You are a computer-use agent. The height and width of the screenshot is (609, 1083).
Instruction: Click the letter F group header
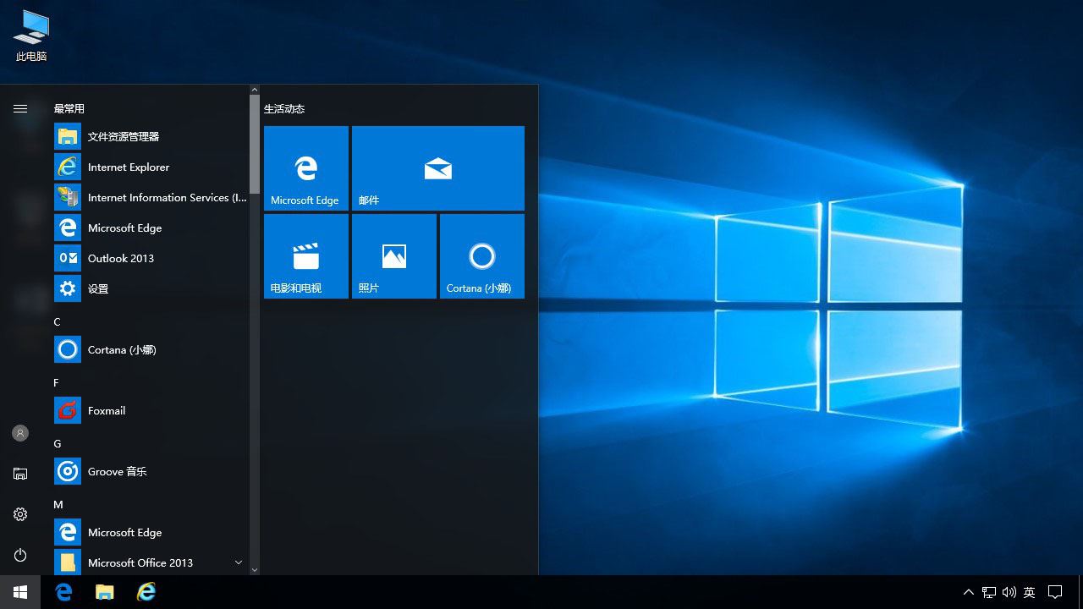pos(57,382)
